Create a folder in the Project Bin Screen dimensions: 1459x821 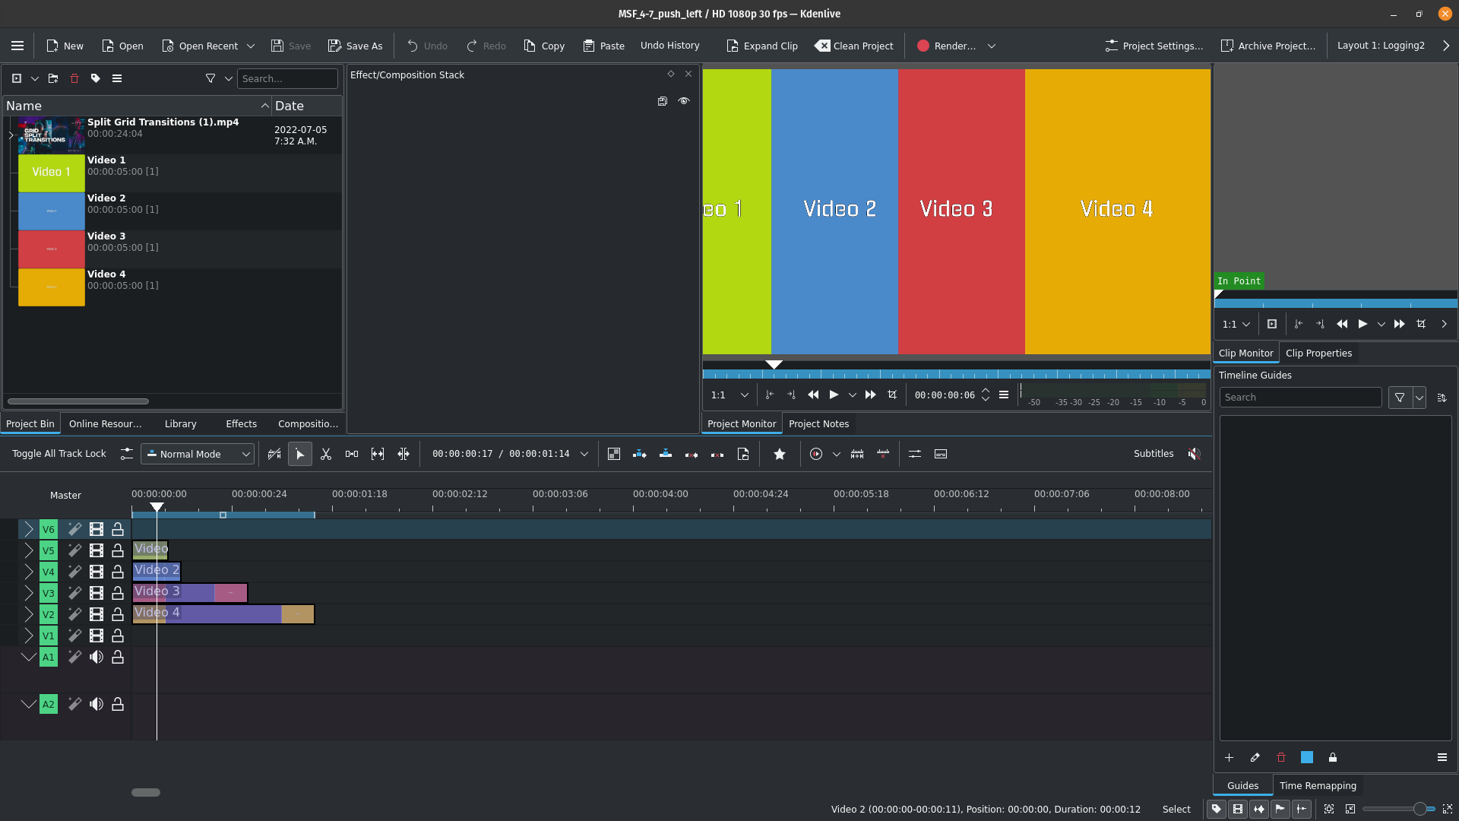pos(53,78)
